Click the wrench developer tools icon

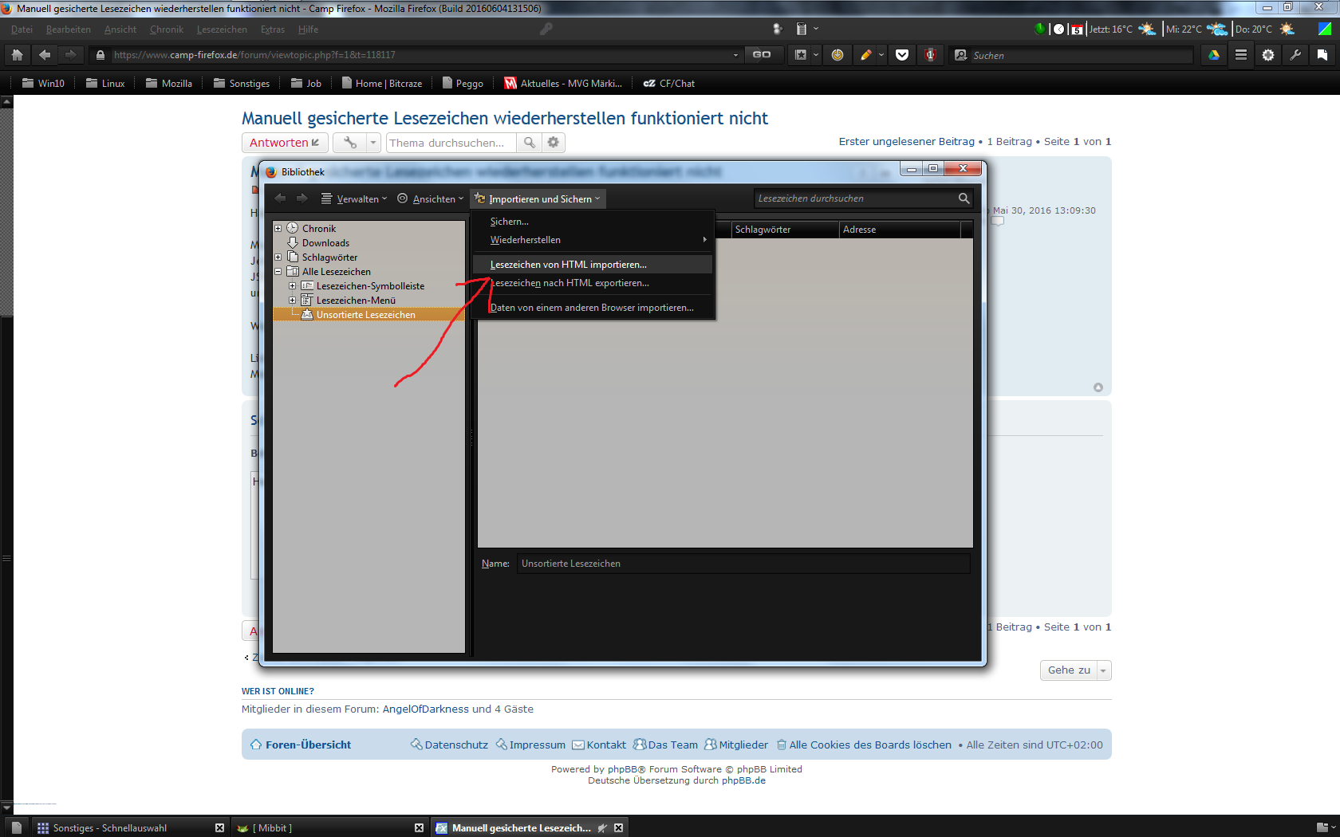[1295, 55]
